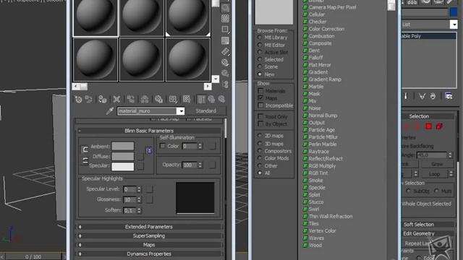The width and height of the screenshot is (463, 260).
Task: Select 3D maps filter radio button
Action: click(x=260, y=144)
